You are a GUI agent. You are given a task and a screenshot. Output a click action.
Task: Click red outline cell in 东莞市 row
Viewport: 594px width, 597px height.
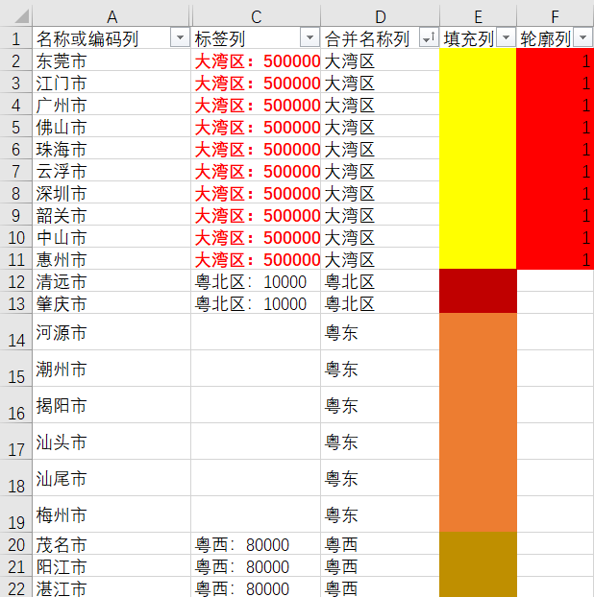pos(556,60)
